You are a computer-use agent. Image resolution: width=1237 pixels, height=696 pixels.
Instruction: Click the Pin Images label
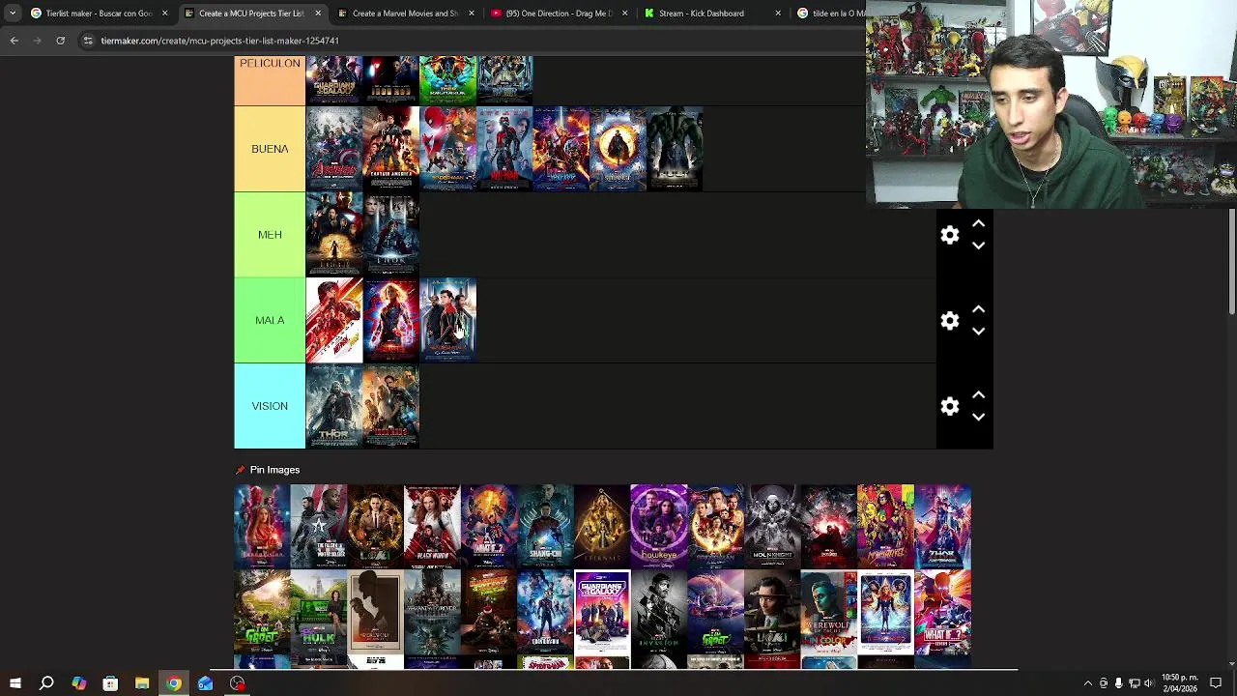click(x=274, y=470)
